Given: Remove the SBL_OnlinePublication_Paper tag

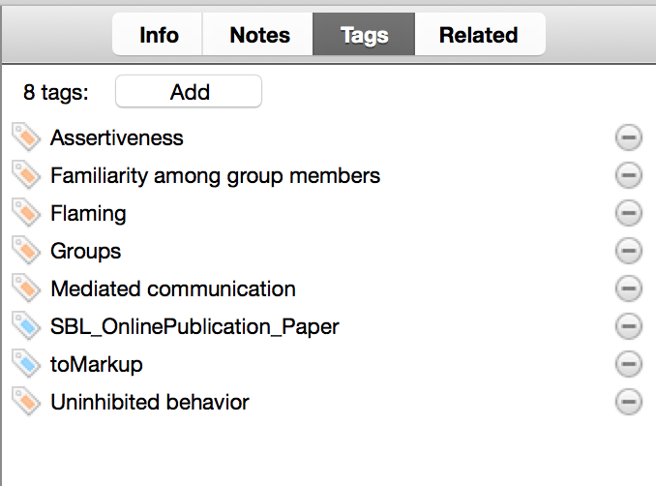Looking at the screenshot, I should click(x=628, y=326).
